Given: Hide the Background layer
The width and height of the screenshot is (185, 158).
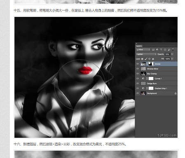Looking at the screenshot, I should click(138, 93).
